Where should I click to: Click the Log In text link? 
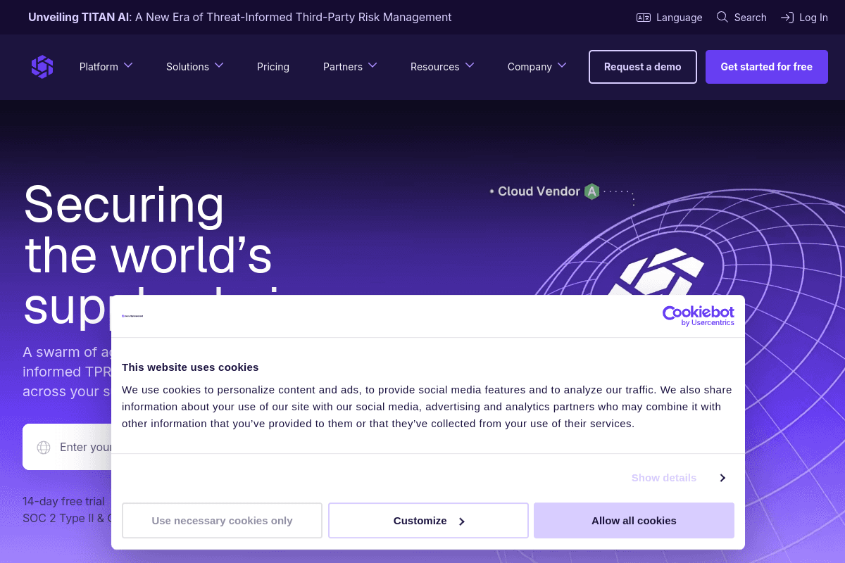pyautogui.click(x=814, y=18)
